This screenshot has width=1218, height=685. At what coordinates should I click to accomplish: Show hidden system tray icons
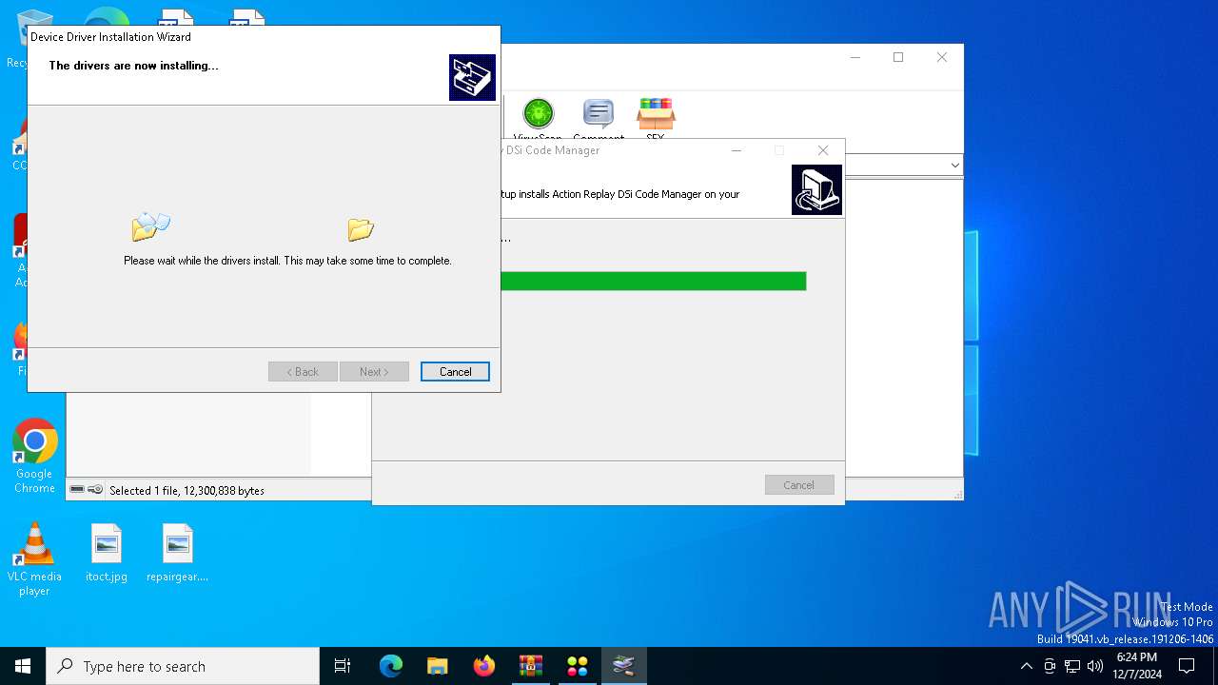pyautogui.click(x=1026, y=666)
